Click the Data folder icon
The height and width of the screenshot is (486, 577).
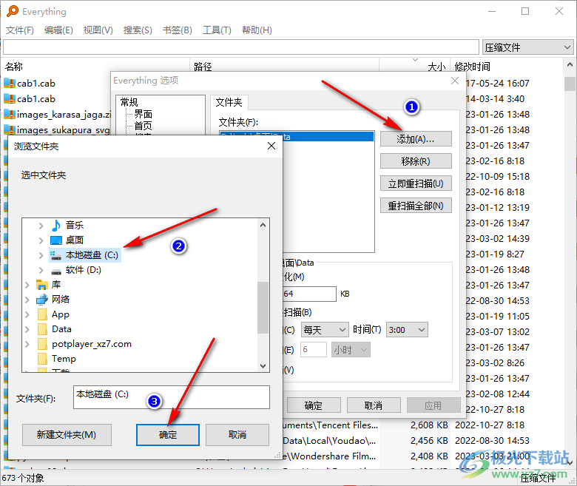(42, 329)
